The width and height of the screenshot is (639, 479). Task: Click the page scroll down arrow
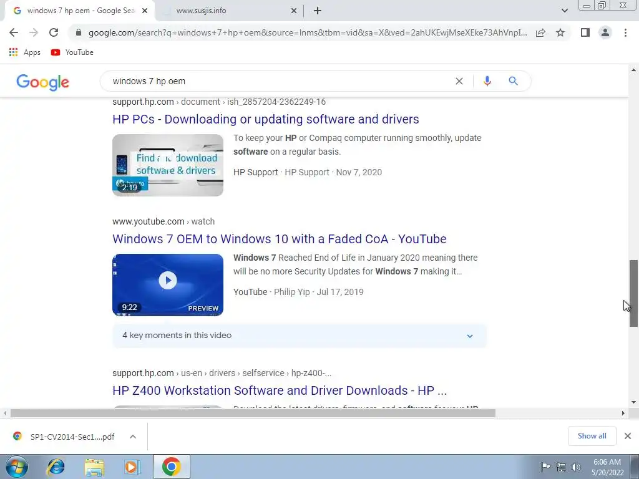pyautogui.click(x=633, y=402)
